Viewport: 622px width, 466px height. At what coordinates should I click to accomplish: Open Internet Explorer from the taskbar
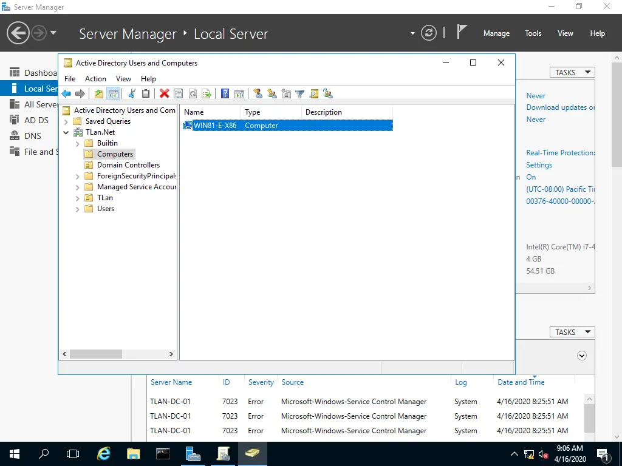click(104, 454)
